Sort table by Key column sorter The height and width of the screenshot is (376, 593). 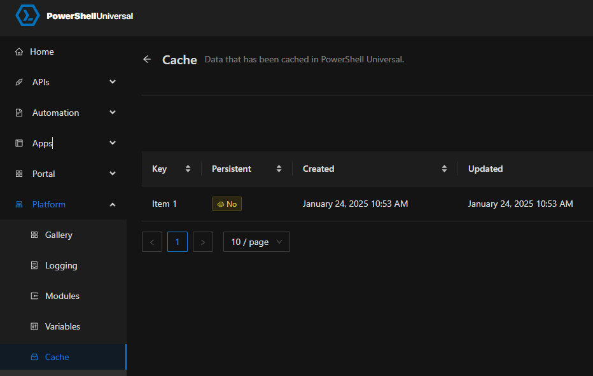point(188,169)
